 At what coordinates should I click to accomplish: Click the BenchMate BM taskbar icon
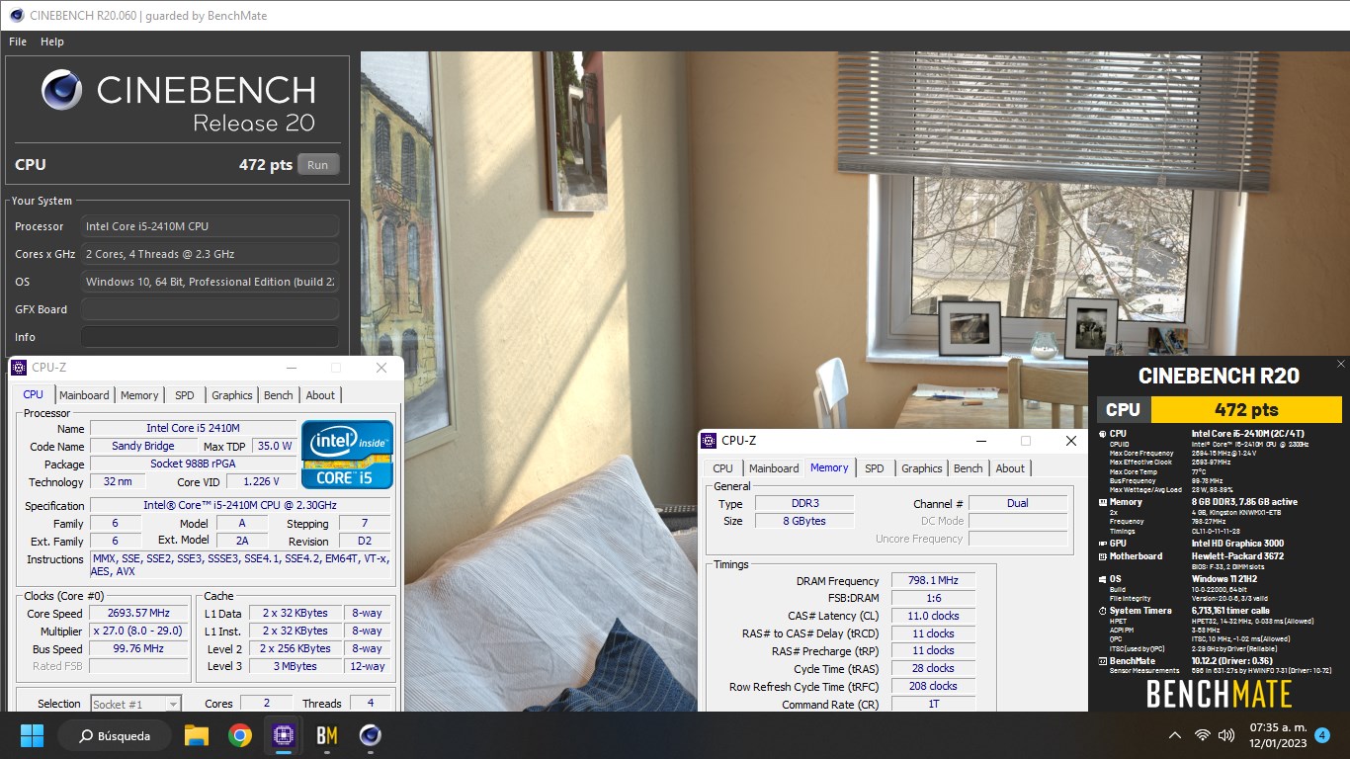click(x=327, y=735)
